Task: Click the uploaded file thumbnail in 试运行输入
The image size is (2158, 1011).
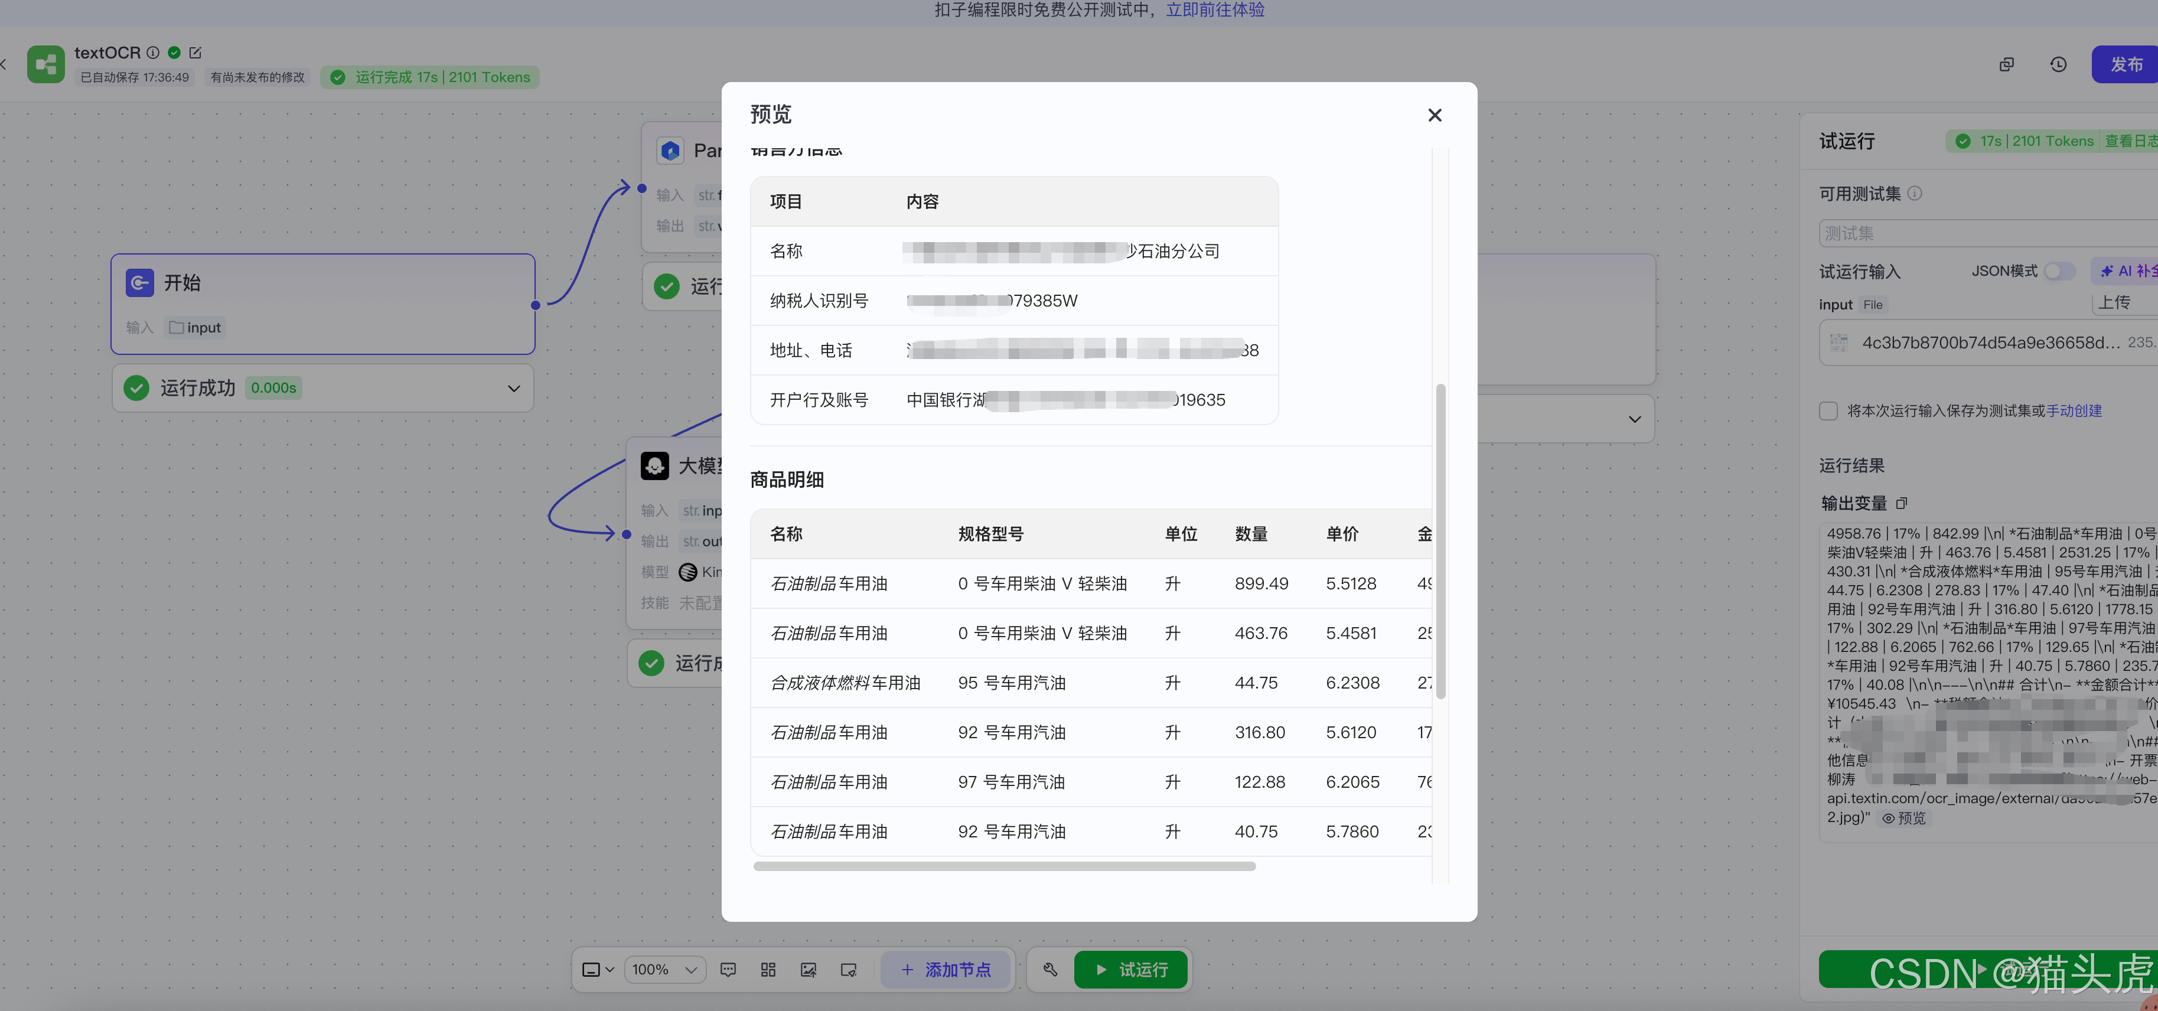Action: [x=1840, y=343]
